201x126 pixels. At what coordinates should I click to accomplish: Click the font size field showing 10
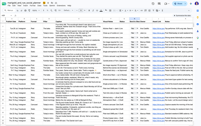(81, 10)
